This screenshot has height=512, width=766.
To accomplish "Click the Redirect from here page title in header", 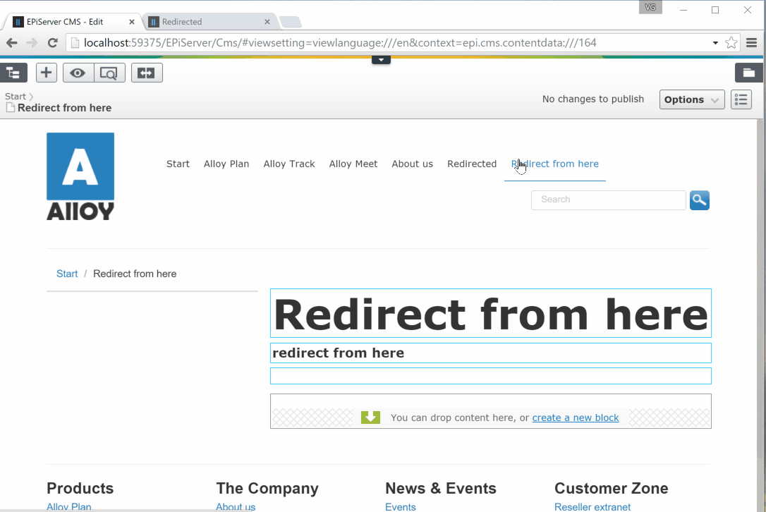I will (64, 108).
